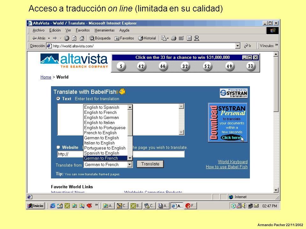The image size is (306, 229).
Task: Click language list scroll up arrow
Action: tap(130, 107)
